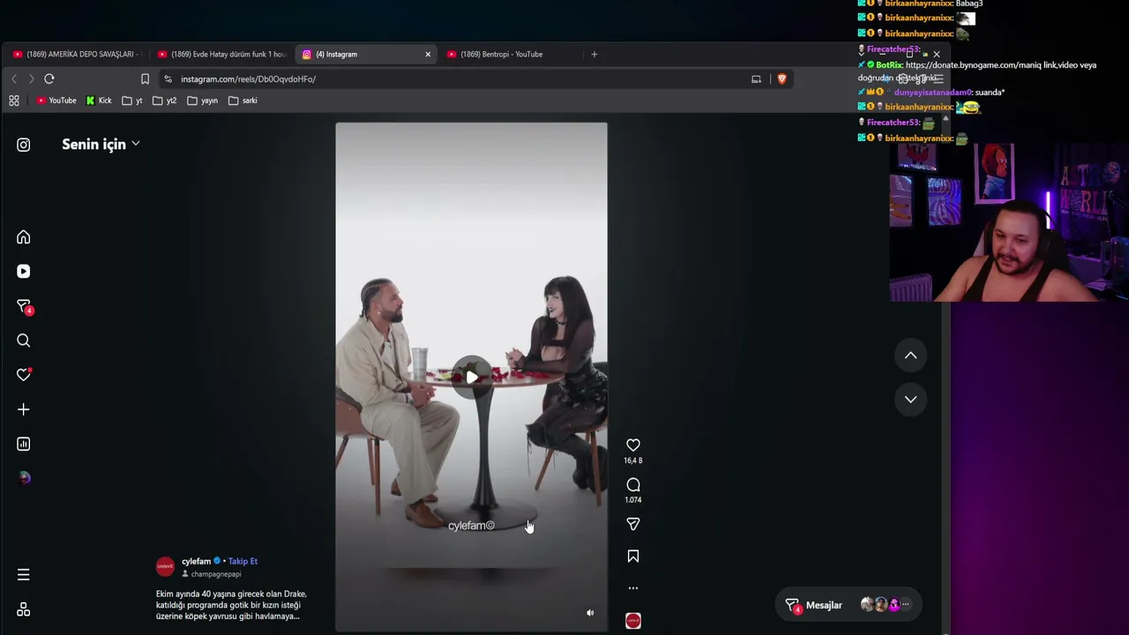Open the YouTube bookmark
Viewport: 1129px width, 635px height.
(56, 101)
